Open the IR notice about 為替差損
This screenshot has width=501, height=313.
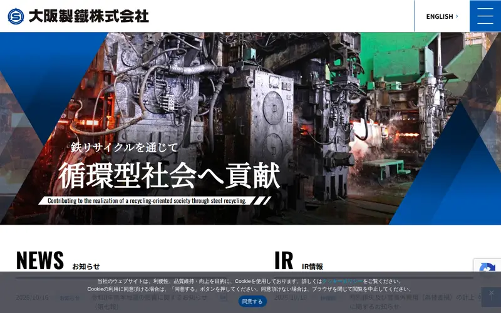click(412, 302)
